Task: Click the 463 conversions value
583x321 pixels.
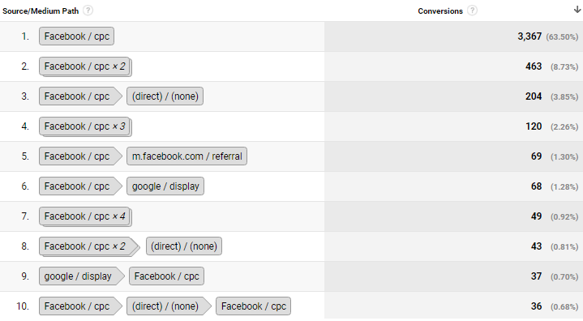Action: (534, 66)
